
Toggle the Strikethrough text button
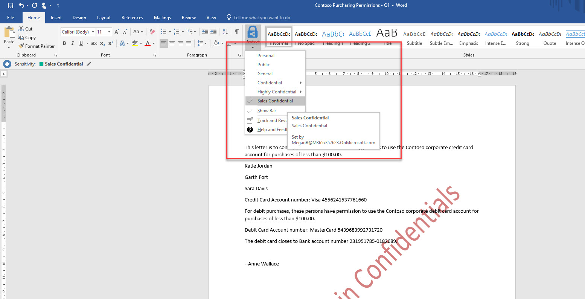pyautogui.click(x=94, y=43)
